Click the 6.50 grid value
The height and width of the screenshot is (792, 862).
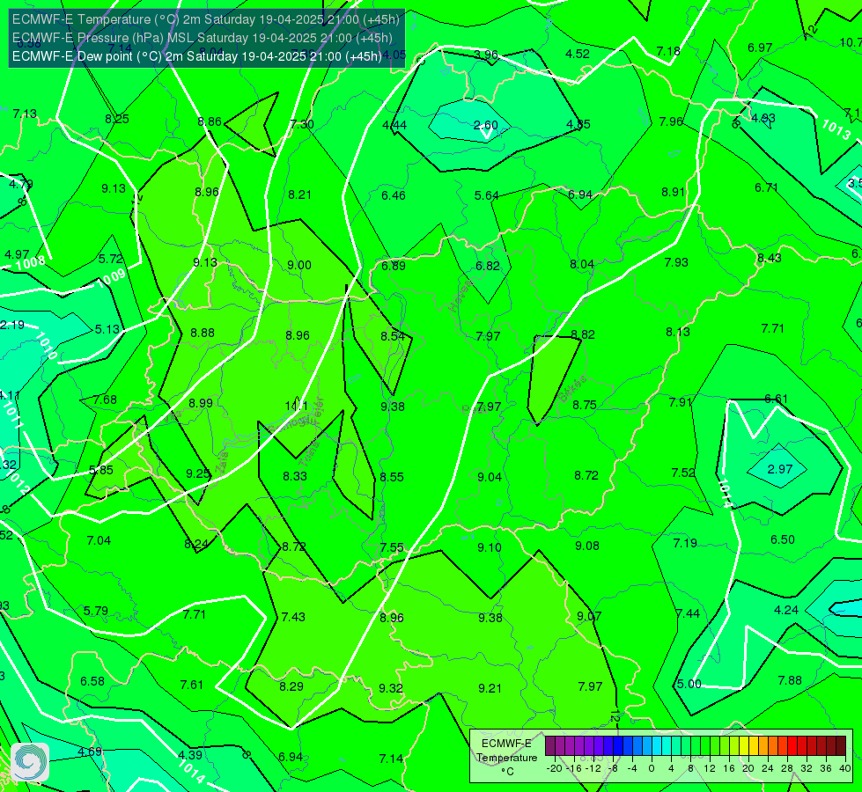(x=782, y=539)
